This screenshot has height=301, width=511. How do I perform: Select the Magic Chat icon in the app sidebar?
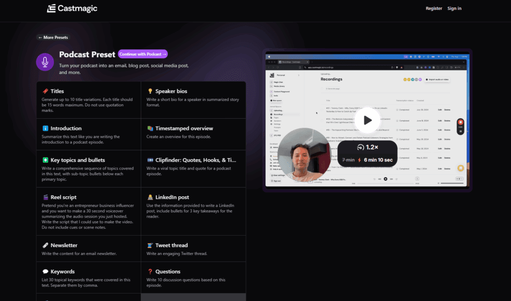coord(271,82)
